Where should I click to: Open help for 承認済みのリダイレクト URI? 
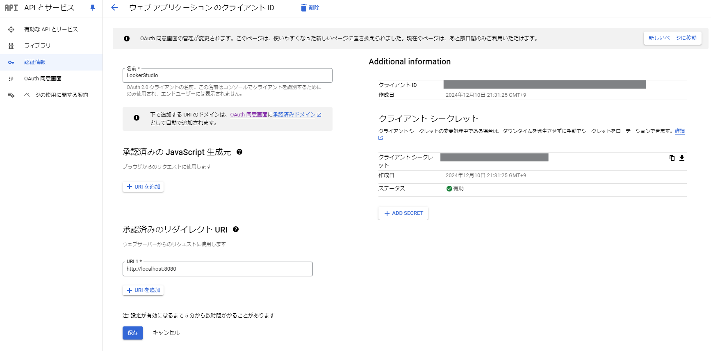[x=236, y=229]
